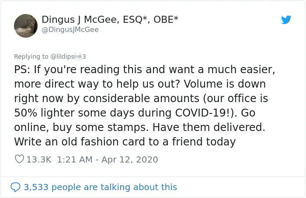306x198 pixels.
Task: Open Dingus J McGee display name profile
Action: coord(110,20)
